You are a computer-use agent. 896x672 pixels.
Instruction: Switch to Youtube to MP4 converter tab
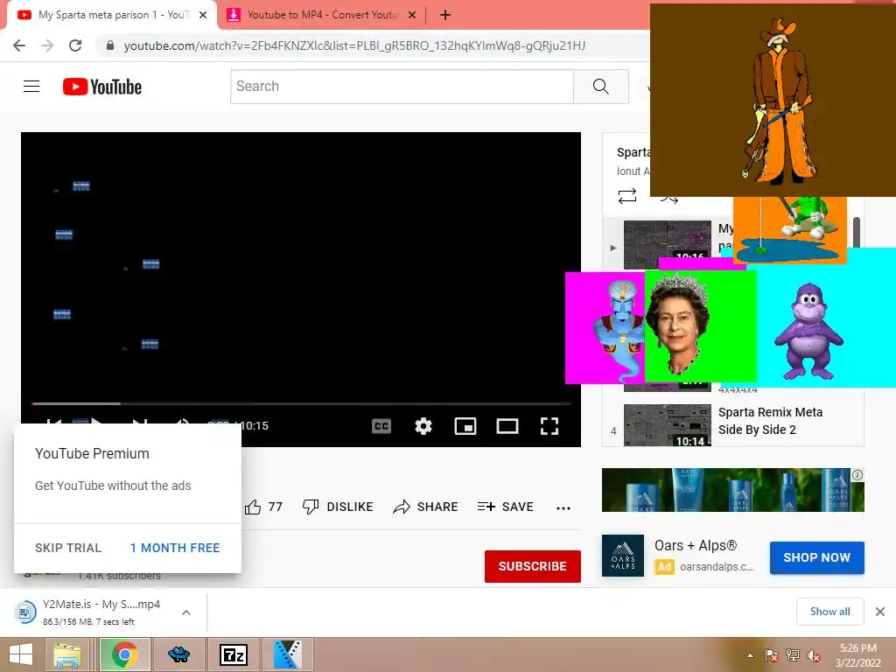323,16
